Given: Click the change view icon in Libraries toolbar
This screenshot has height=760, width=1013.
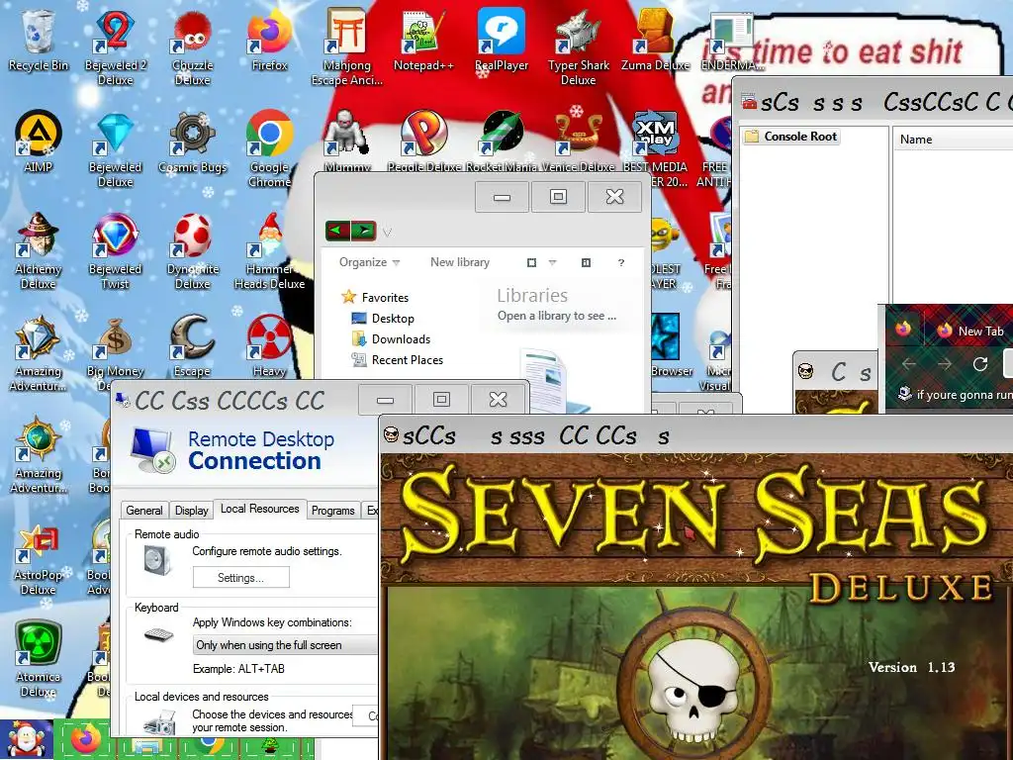Looking at the screenshot, I should (531, 262).
